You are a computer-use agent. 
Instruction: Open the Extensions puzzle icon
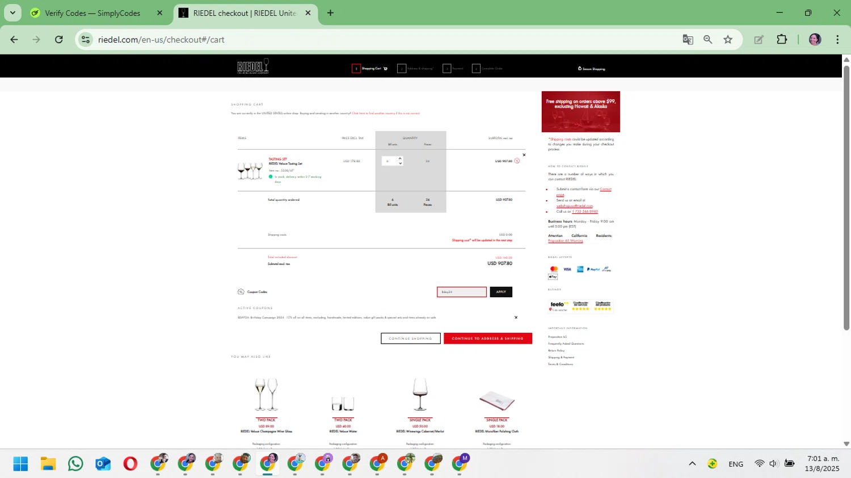click(782, 39)
